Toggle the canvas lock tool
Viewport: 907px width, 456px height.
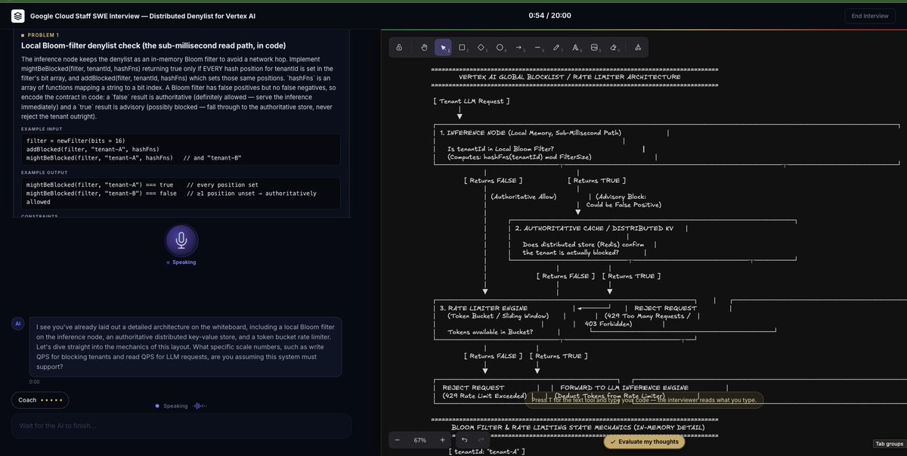pos(399,48)
